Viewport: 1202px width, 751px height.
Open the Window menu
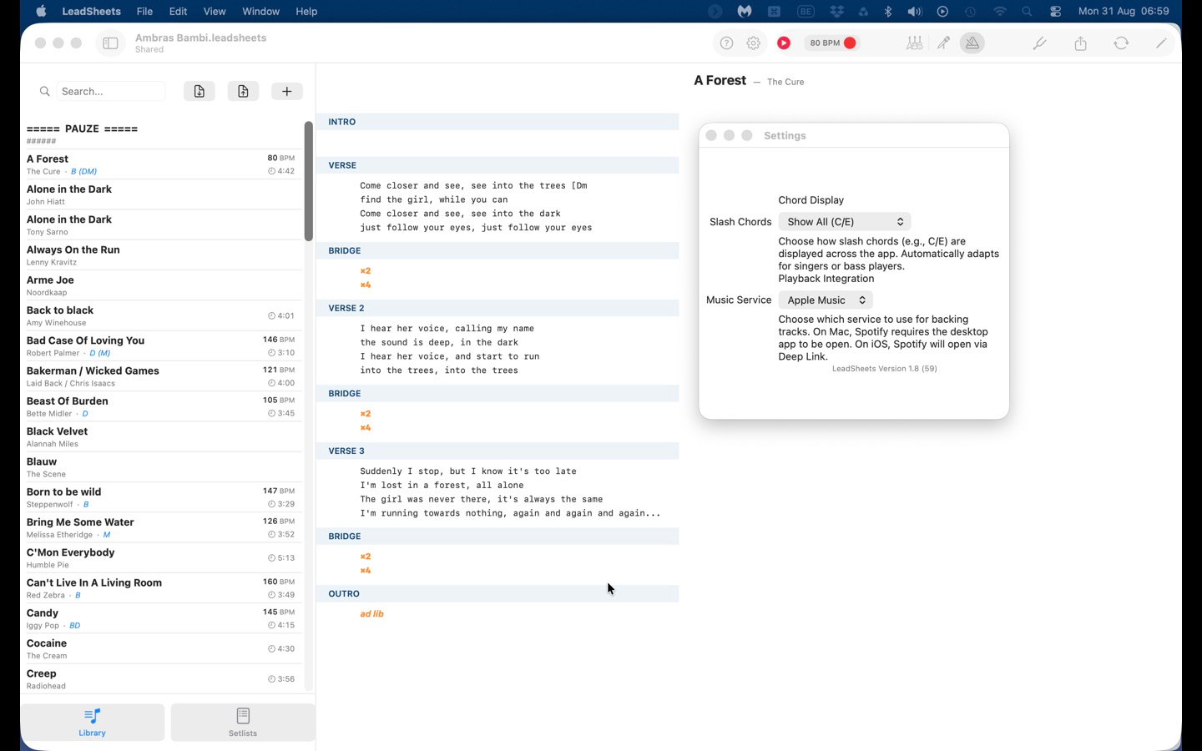click(261, 12)
